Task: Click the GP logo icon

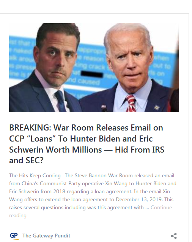Action: (14, 236)
